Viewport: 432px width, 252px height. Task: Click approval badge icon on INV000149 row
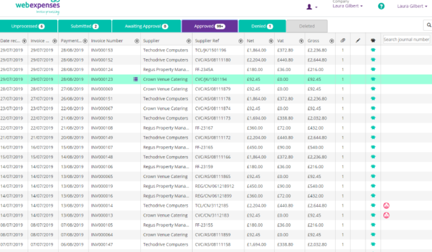[x=373, y=137]
